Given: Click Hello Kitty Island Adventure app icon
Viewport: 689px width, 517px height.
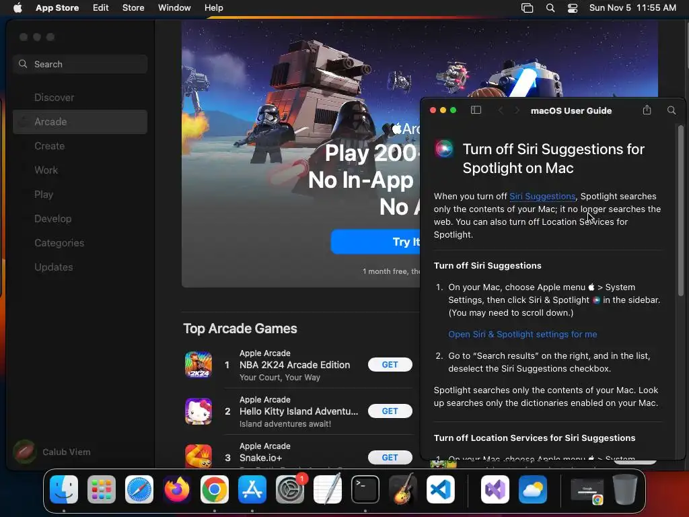Looking at the screenshot, I should 198,411.
